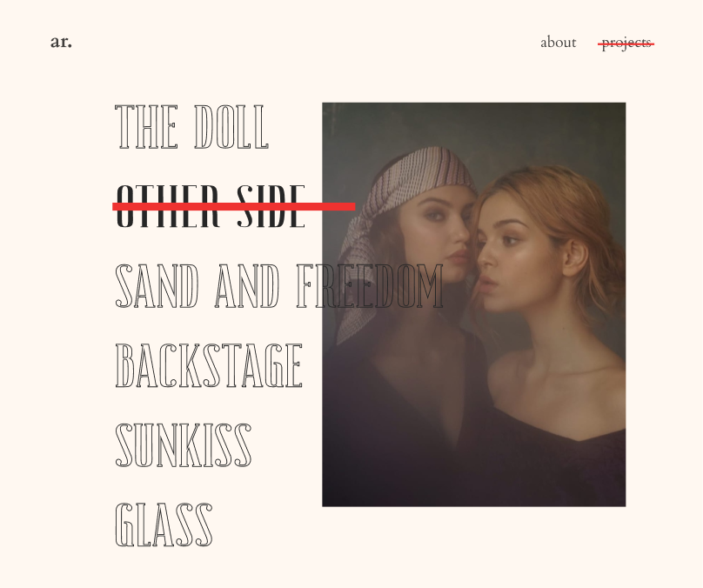
Task: Click the word THE in the first title
Action: point(147,127)
